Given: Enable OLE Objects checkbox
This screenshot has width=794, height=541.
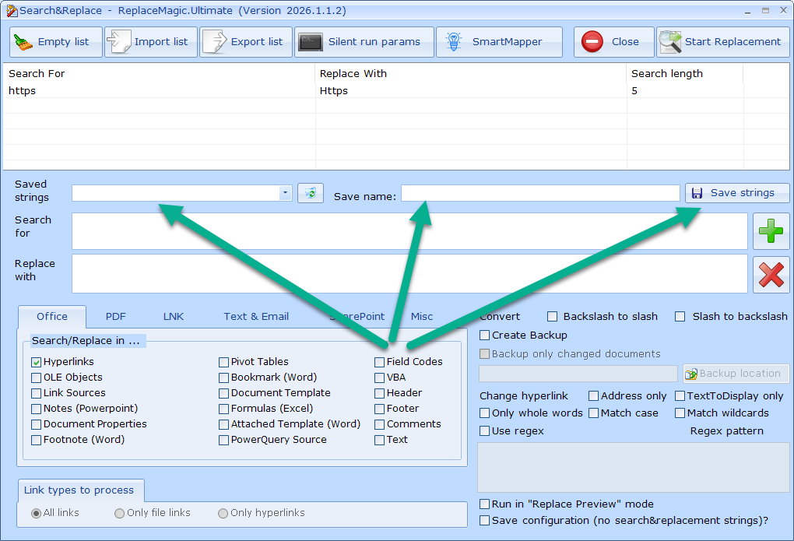Looking at the screenshot, I should pos(36,378).
